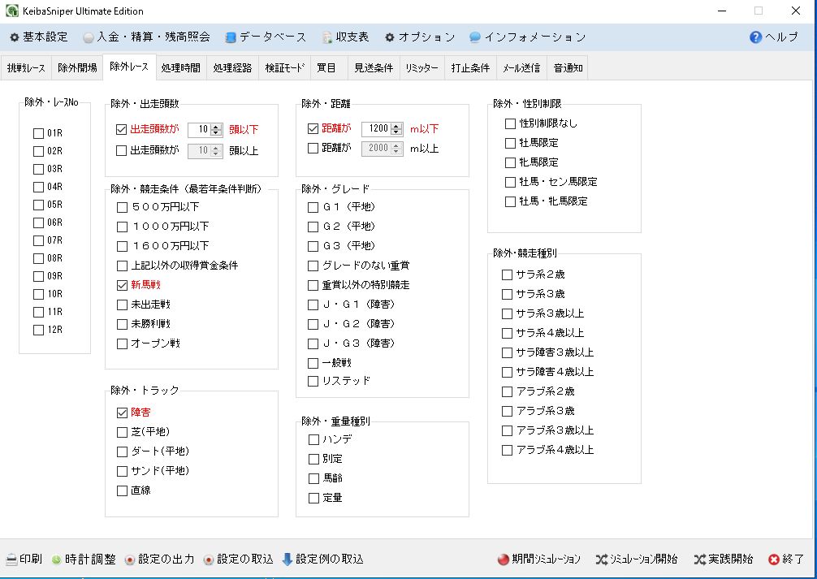This screenshot has height=579, width=817.
Task: Click the coin icon beside 入金・精算・残高照会
Action: (89, 37)
